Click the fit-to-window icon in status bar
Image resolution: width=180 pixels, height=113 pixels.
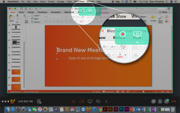pos(168,92)
